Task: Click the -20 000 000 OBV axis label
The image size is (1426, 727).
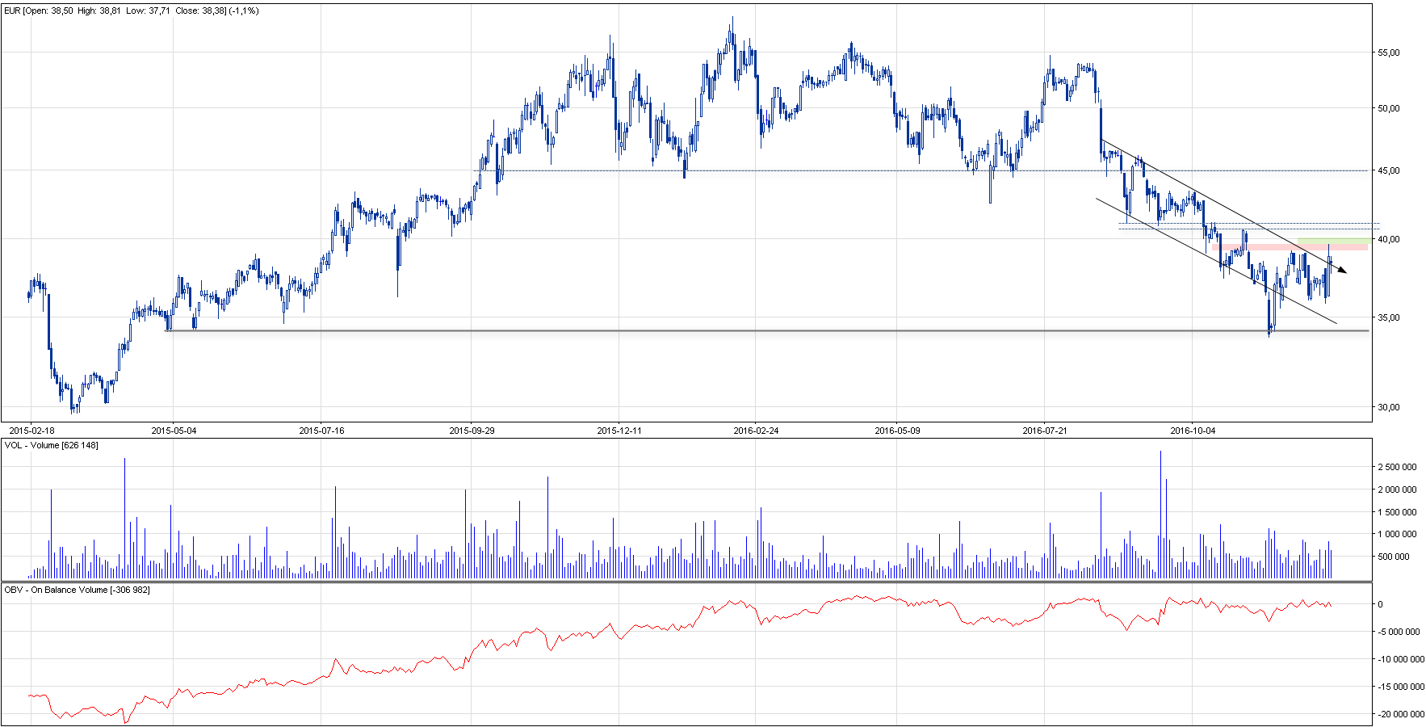Action: (1397, 715)
